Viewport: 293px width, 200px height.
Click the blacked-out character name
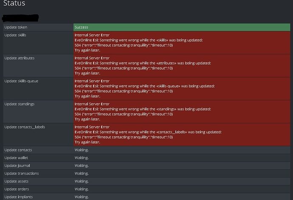pyautogui.click(x=20, y=18)
